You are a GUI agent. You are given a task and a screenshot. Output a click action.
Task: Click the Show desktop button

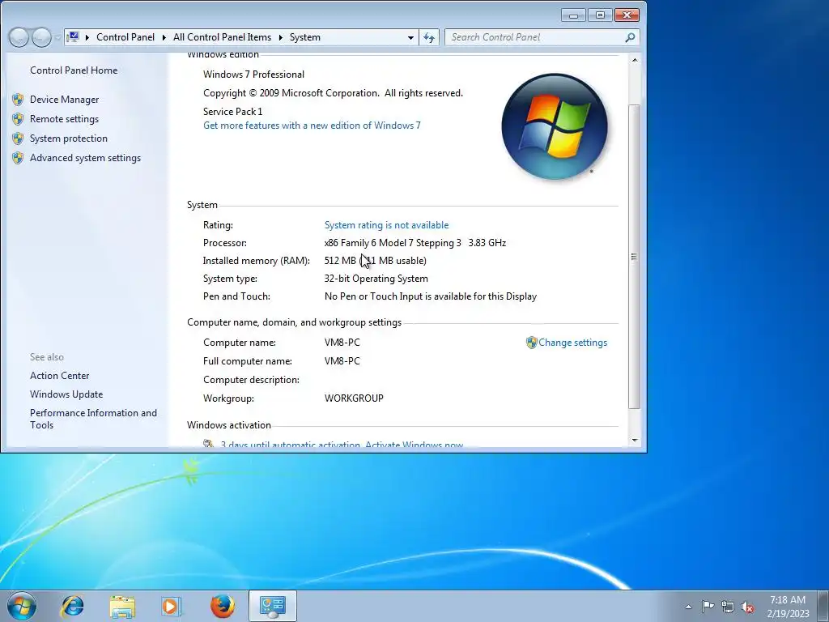tap(823, 606)
